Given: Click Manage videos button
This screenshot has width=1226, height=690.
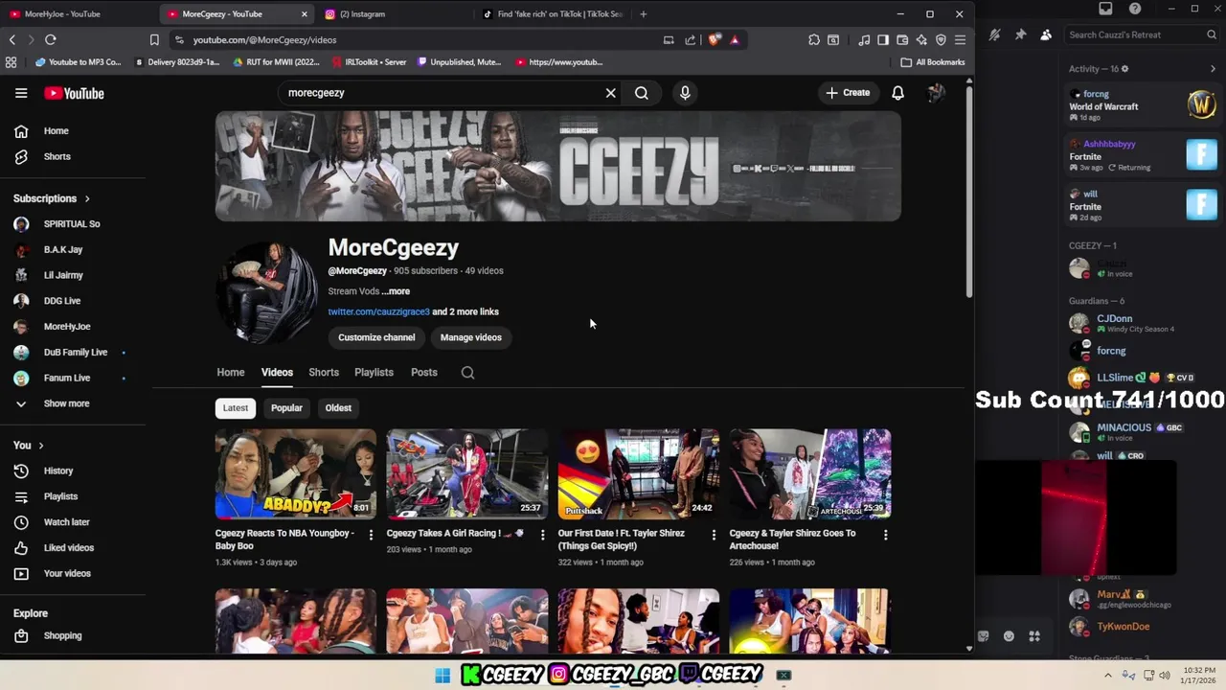Looking at the screenshot, I should tap(470, 337).
